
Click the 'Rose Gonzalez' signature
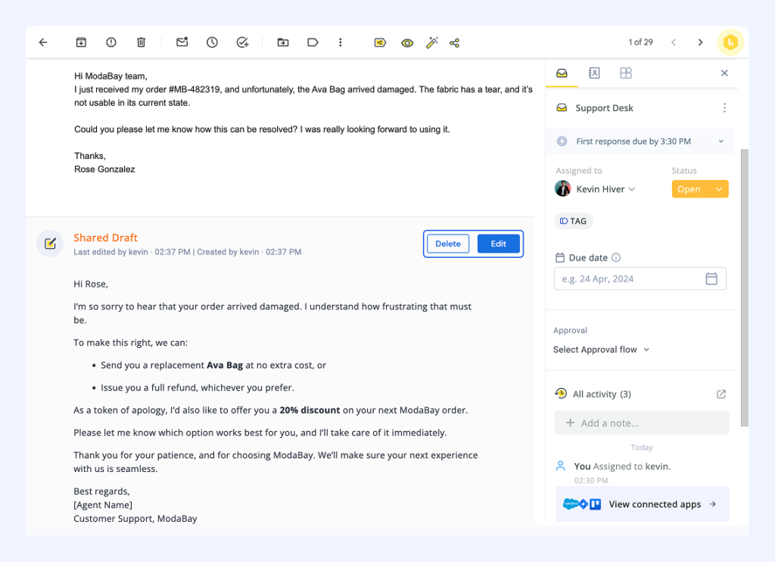(104, 169)
